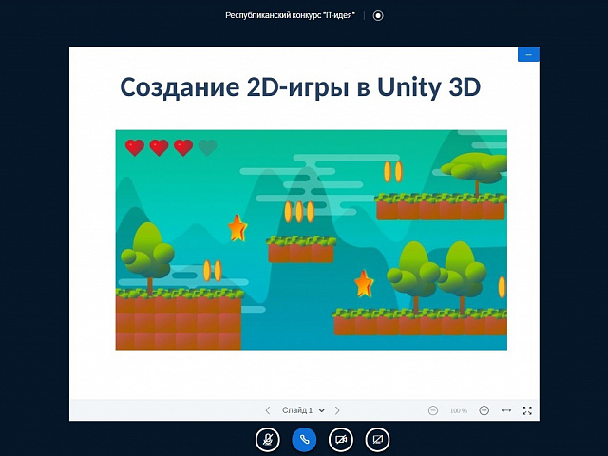Viewport: 608px width, 456px height.
Task: Zoom in on the presentation
Action: tap(484, 410)
